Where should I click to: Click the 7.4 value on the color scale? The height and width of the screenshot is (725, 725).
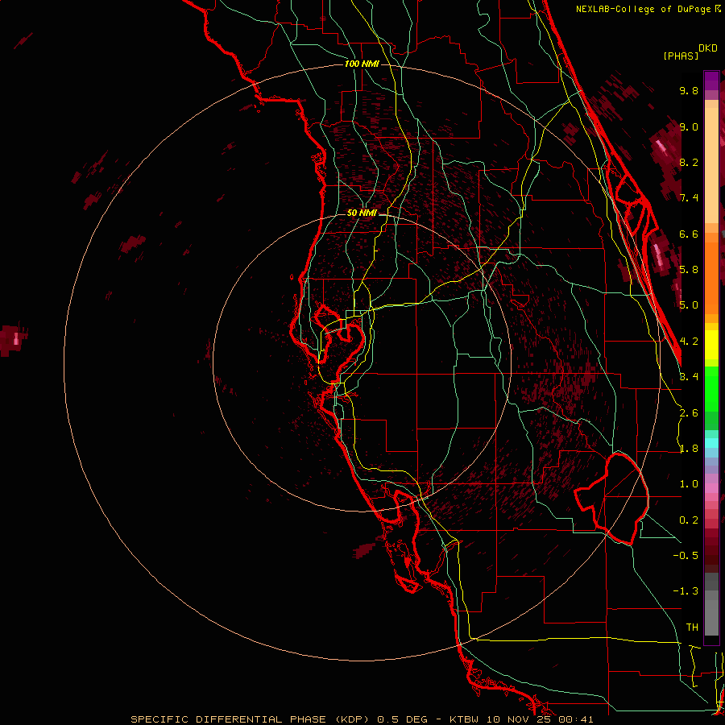point(689,198)
